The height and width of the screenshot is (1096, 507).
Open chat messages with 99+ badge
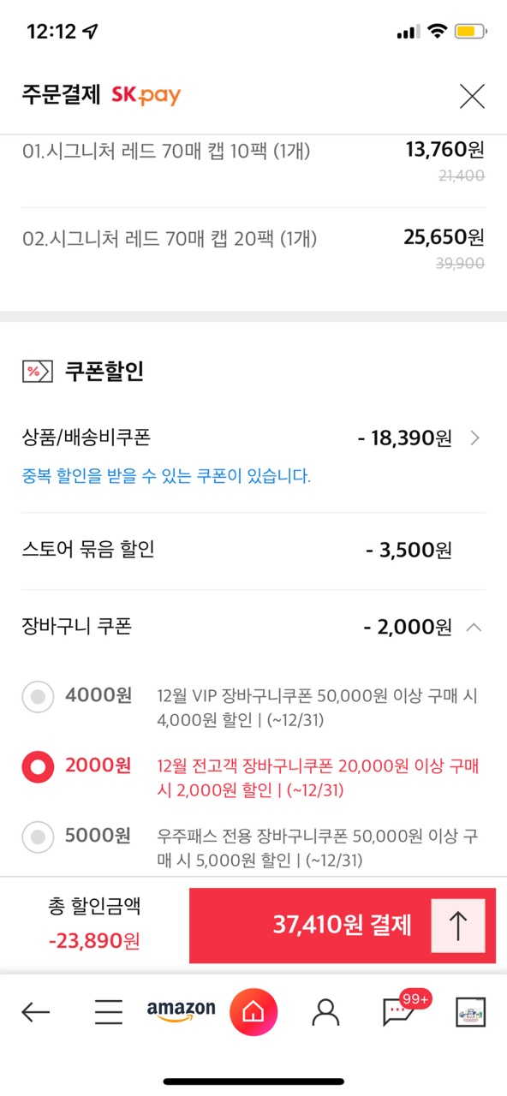[401, 1011]
